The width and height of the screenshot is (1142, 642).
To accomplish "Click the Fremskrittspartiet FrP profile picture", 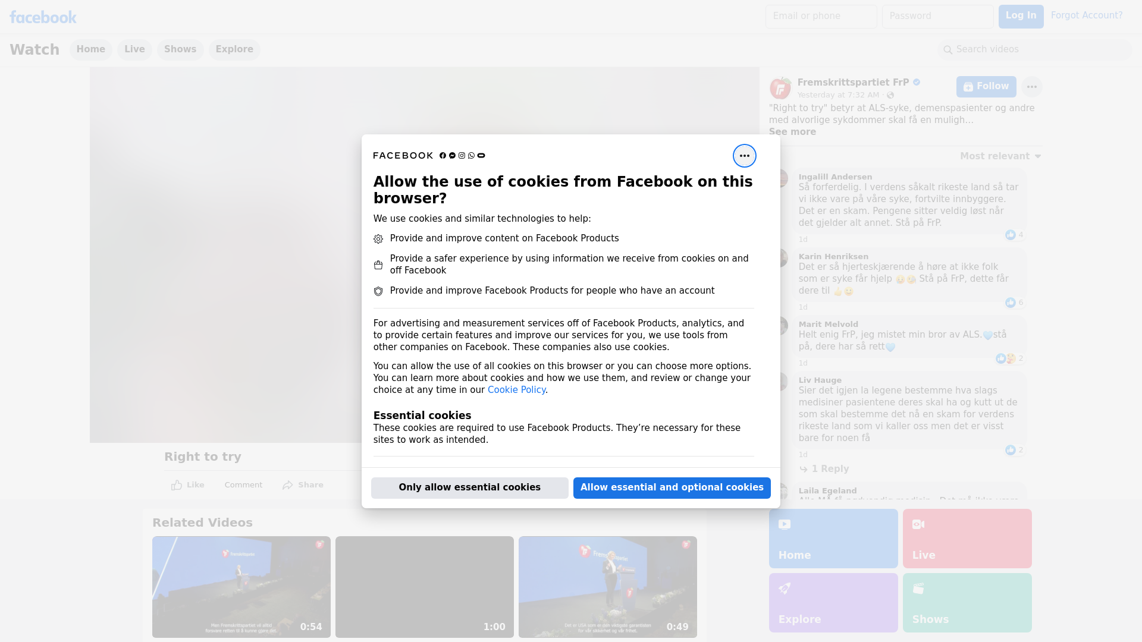I will 780,88.
